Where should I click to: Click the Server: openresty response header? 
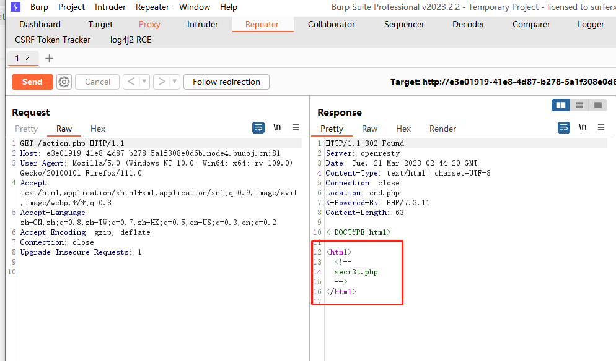point(363,153)
